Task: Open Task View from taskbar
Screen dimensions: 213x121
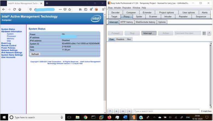Action: [69, 117]
